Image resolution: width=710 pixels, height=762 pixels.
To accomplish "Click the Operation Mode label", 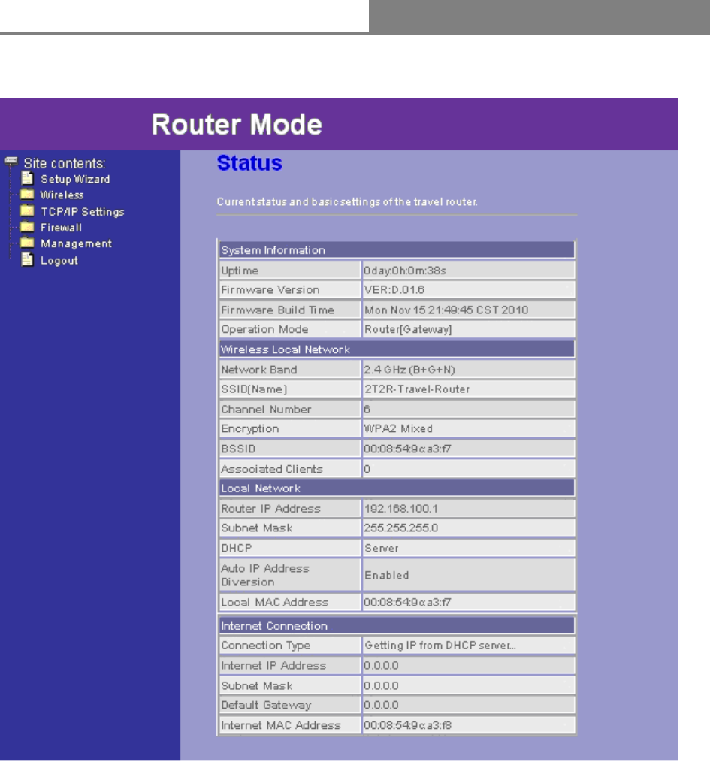I will pyautogui.click(x=264, y=329).
